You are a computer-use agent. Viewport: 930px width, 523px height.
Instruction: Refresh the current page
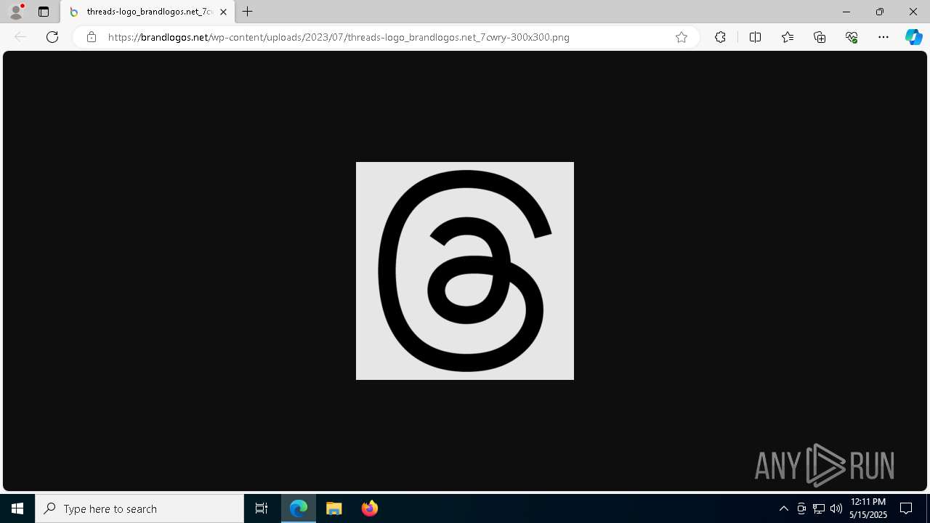[52, 37]
